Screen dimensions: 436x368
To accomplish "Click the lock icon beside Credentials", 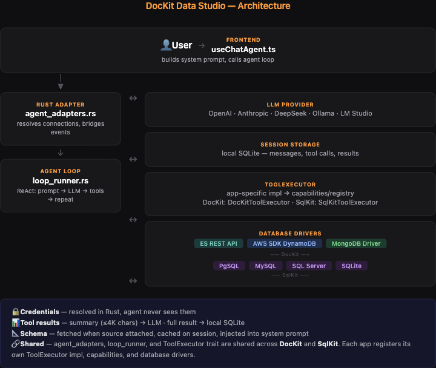I will (16, 312).
